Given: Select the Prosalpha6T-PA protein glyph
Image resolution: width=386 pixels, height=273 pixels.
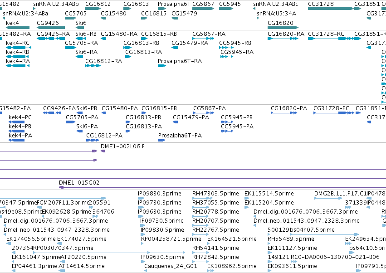Looking at the screenshot, I should click(x=162, y=140).
